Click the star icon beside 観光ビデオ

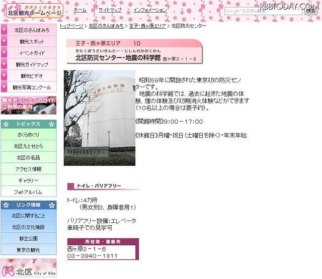pyautogui.click(x=4, y=76)
